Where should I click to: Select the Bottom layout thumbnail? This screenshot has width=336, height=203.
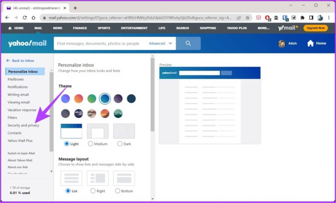(124, 178)
